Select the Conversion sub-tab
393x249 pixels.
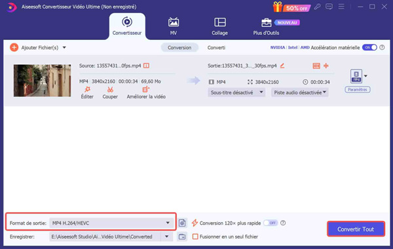point(179,47)
